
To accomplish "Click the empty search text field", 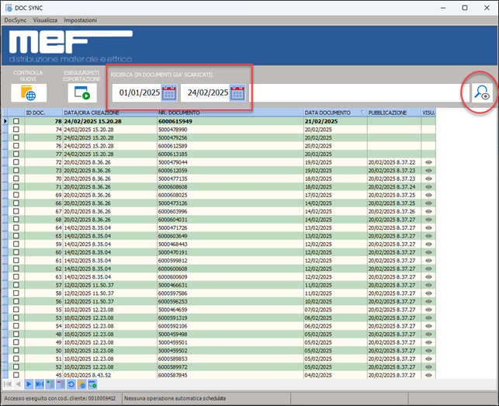I will point(358,93).
